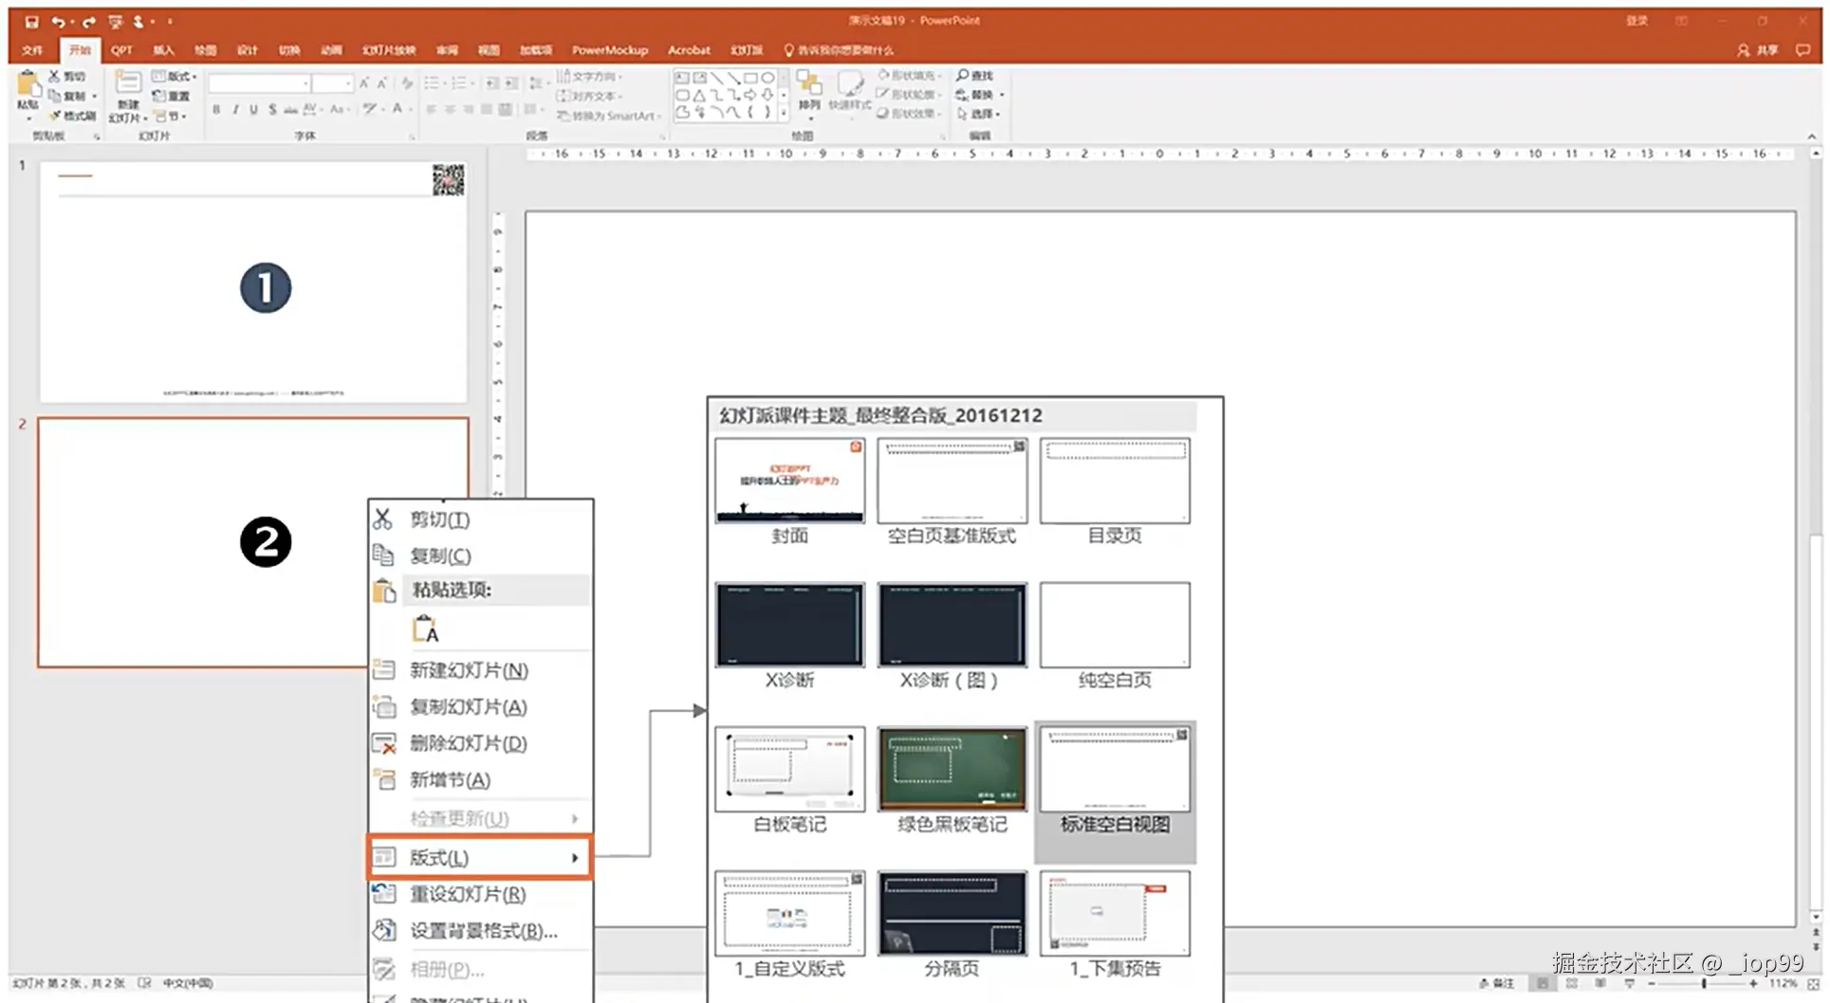Select the 纯空白页 layout thumbnail
This screenshot has width=1830, height=1003.
[1115, 625]
